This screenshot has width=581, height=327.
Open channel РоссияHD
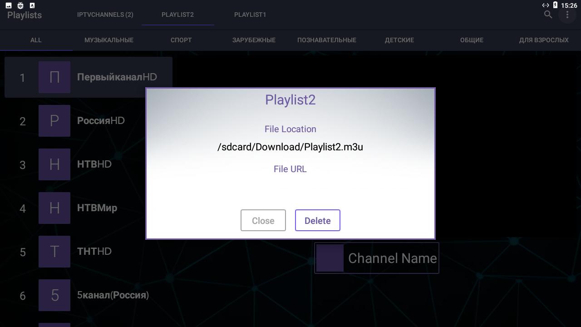pyautogui.click(x=89, y=121)
